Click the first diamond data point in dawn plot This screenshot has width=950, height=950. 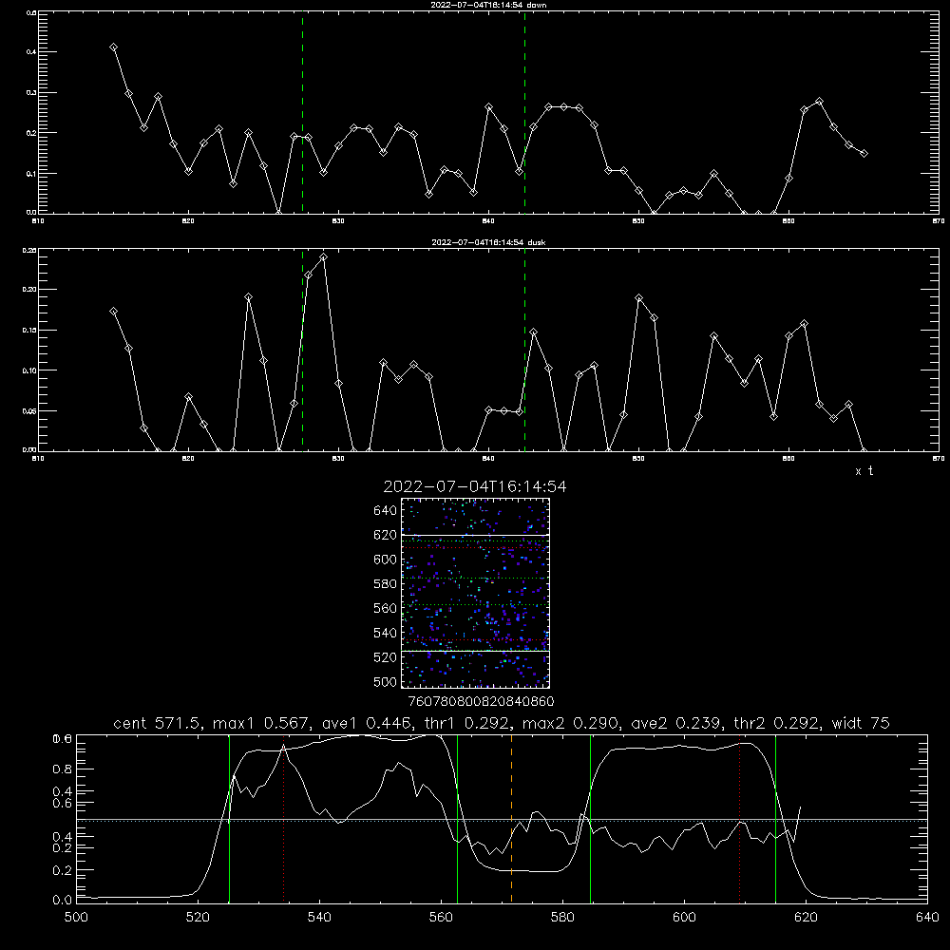(113, 47)
